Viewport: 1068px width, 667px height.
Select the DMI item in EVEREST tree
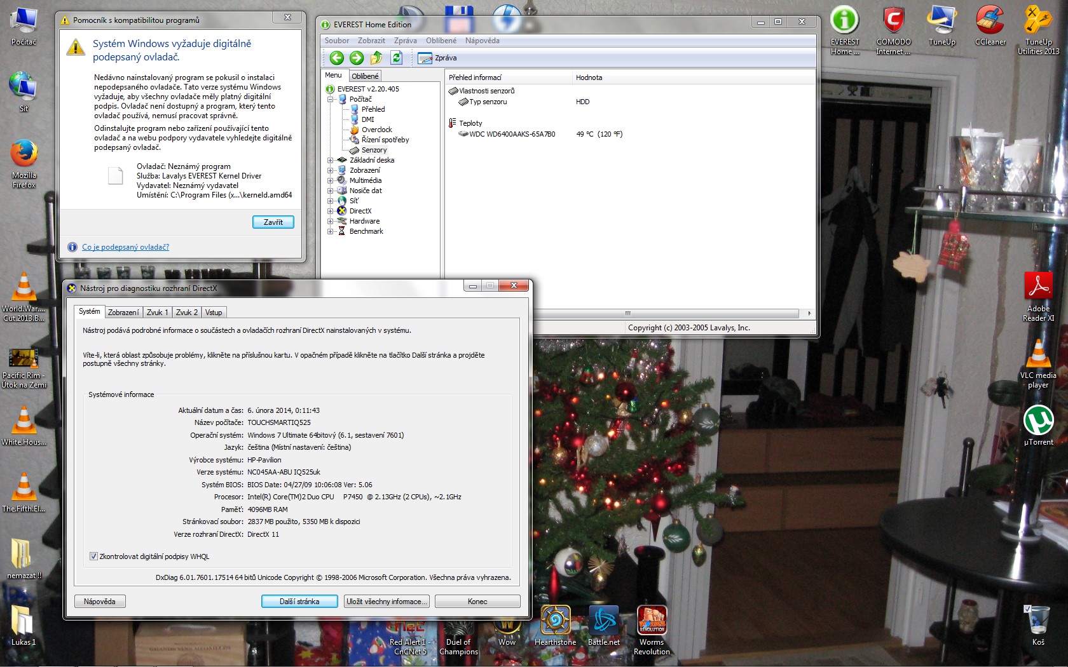(367, 119)
